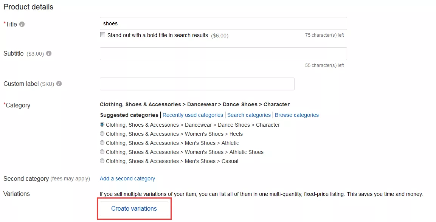Click the selected category breadcrumb text

coord(195,104)
